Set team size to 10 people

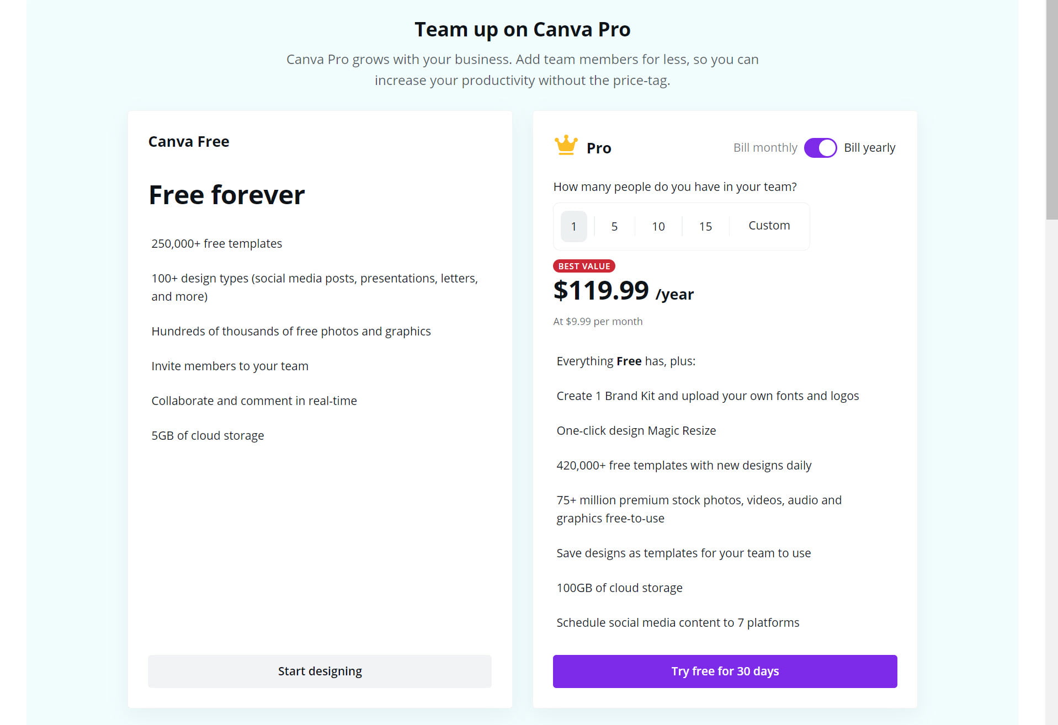click(x=658, y=226)
